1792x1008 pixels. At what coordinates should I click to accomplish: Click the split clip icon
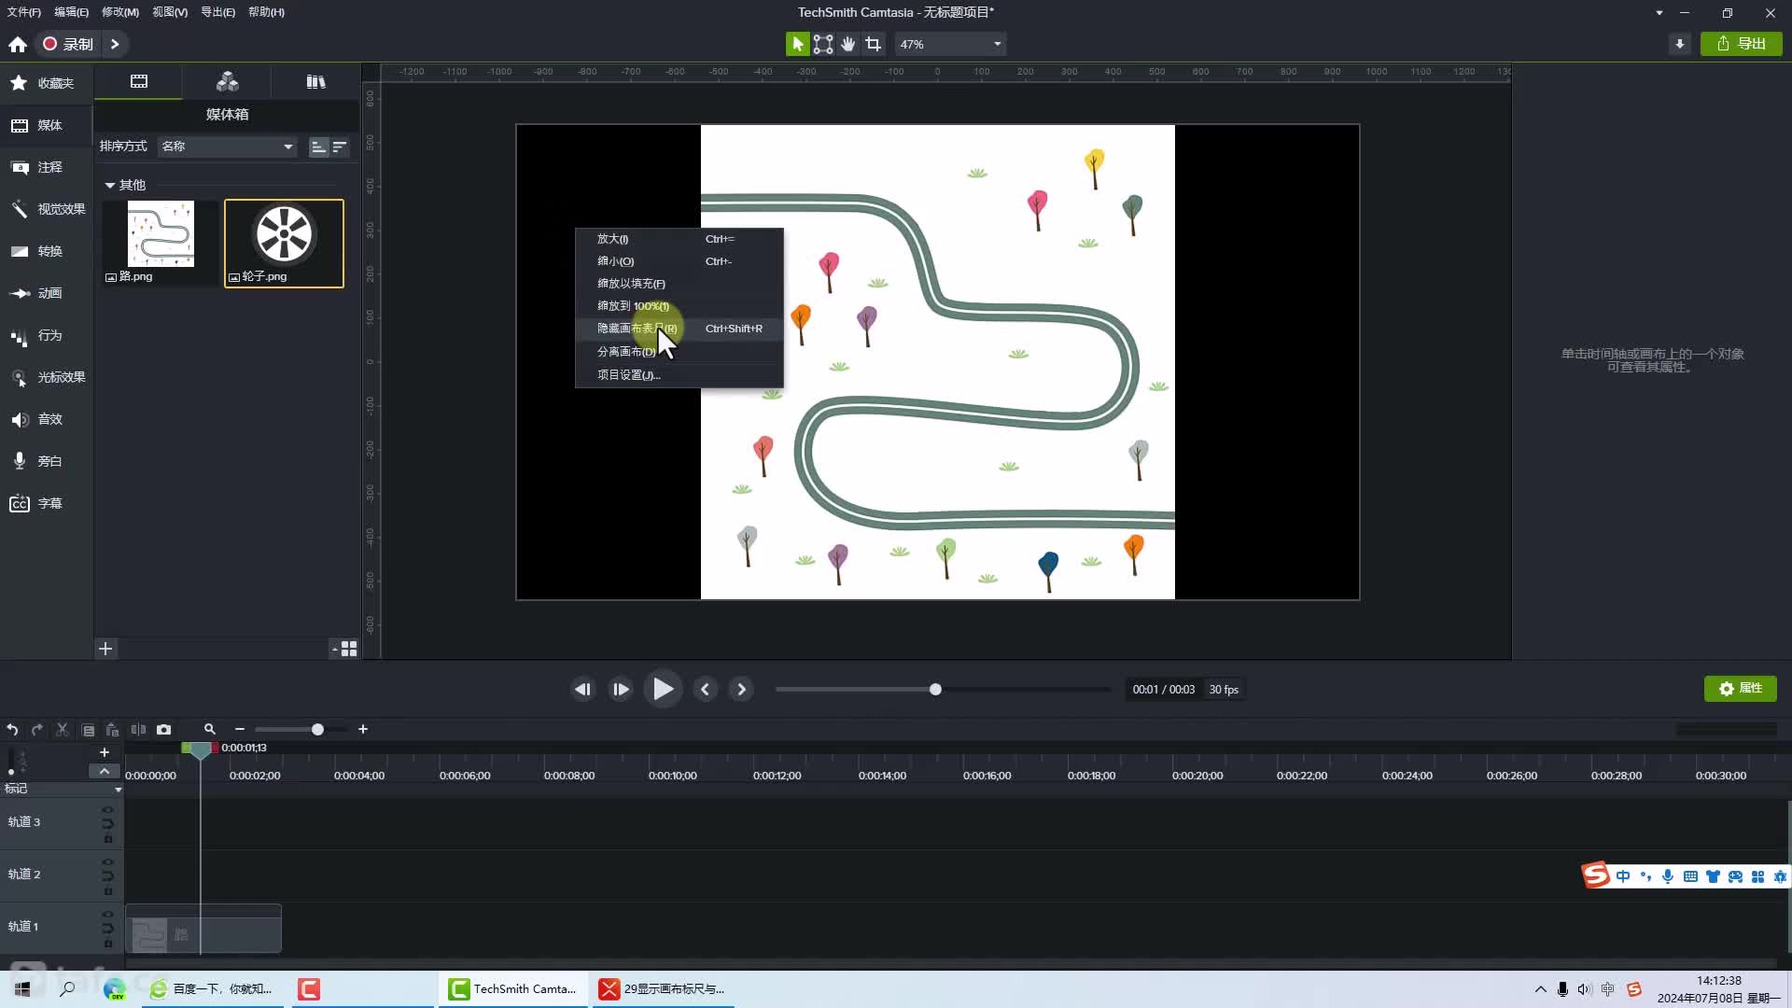point(138,729)
